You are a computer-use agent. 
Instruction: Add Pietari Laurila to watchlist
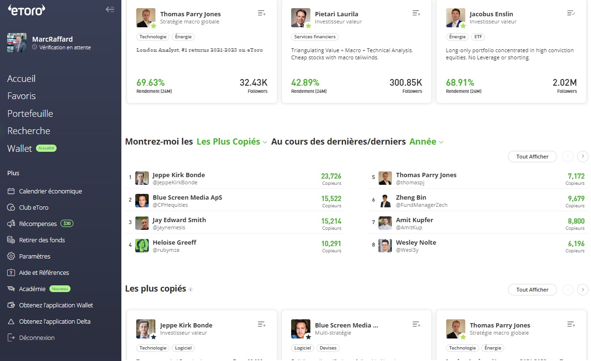click(x=416, y=13)
